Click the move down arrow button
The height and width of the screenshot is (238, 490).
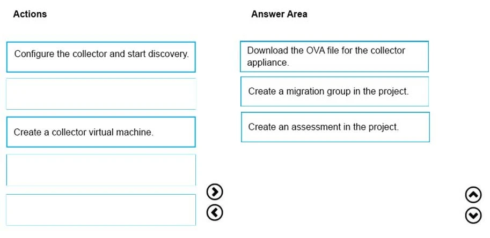(x=473, y=214)
